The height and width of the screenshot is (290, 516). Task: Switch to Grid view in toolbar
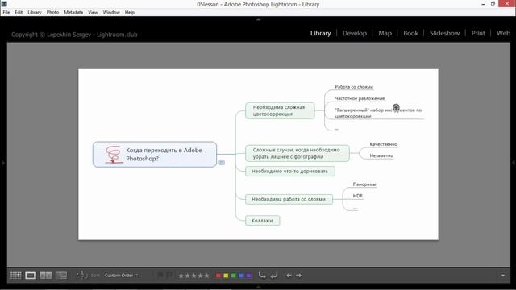pyautogui.click(x=15, y=275)
